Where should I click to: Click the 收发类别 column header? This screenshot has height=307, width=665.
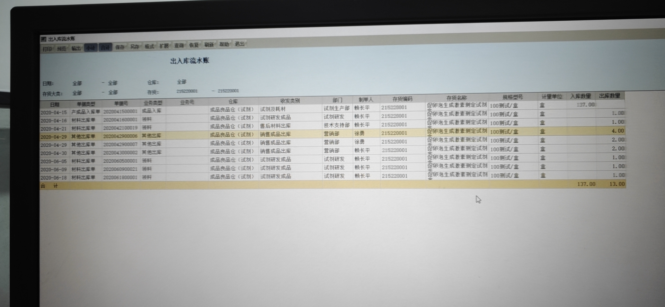point(290,101)
